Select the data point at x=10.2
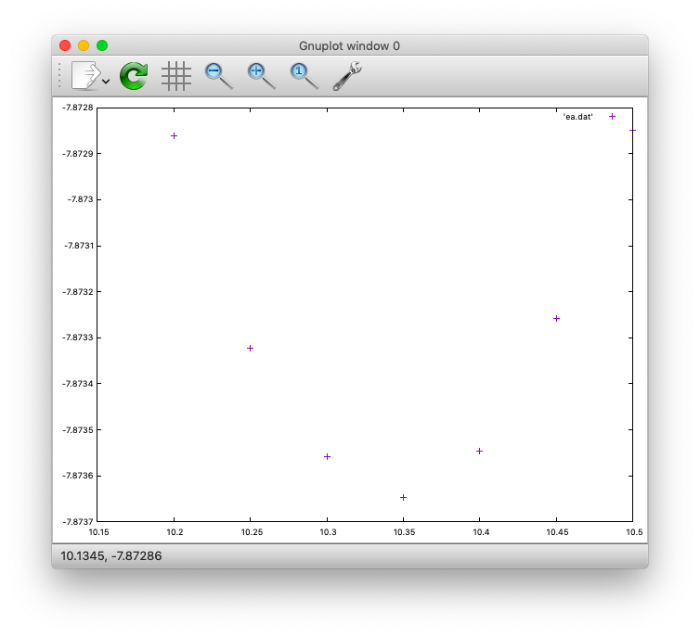The height and width of the screenshot is (637, 700). click(174, 136)
